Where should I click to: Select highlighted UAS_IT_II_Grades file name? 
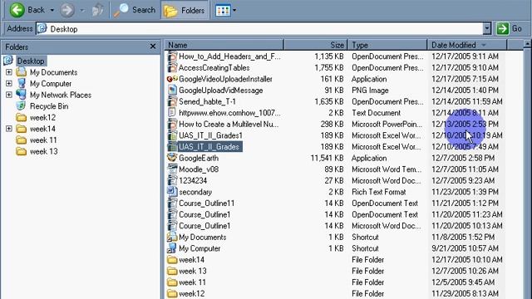(x=209, y=147)
